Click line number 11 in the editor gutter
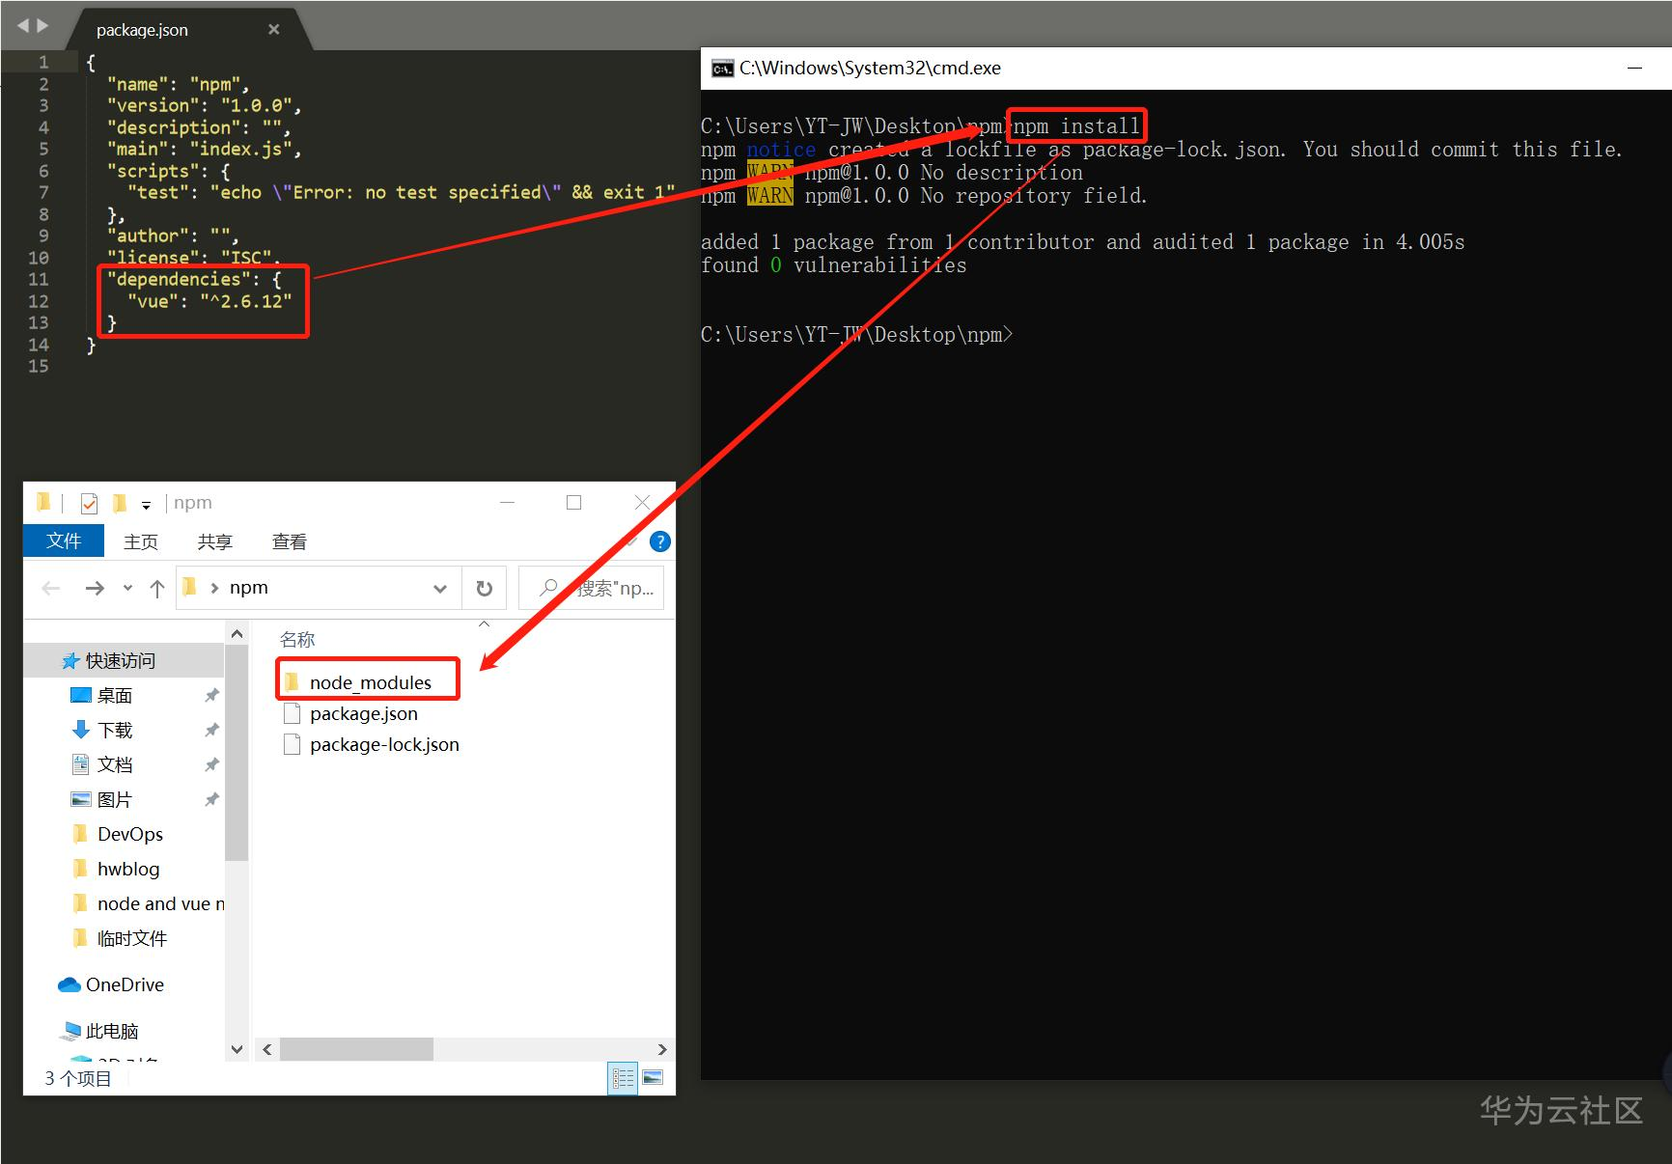1672x1164 pixels. [38, 279]
